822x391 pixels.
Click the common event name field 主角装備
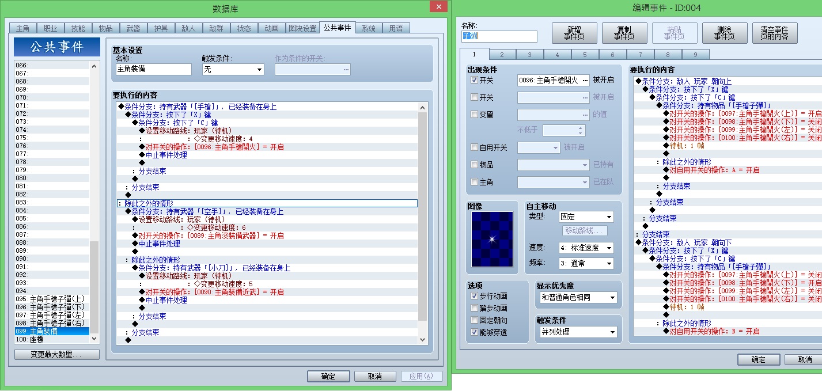pyautogui.click(x=153, y=69)
